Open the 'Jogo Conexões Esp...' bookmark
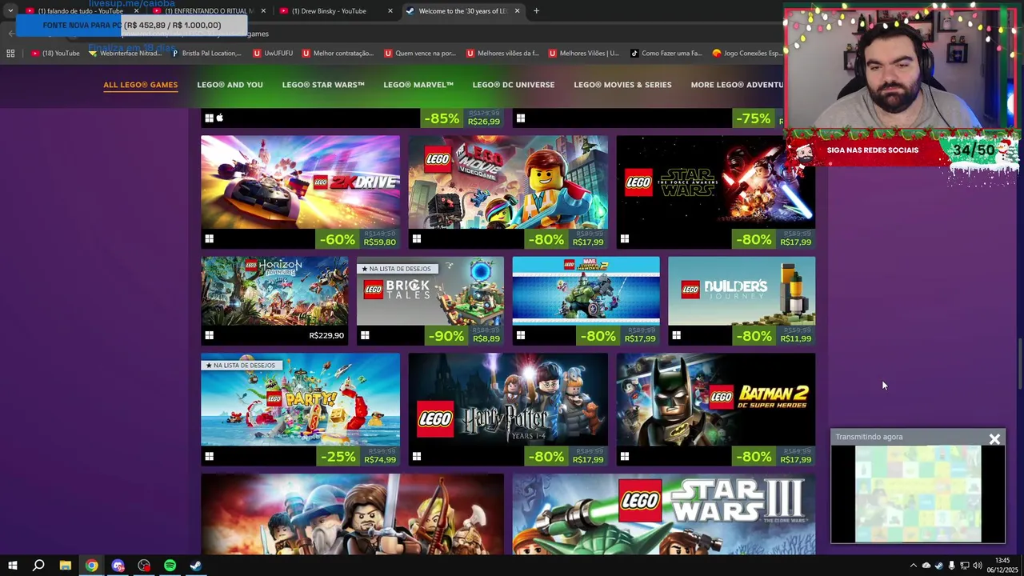1024x576 pixels. tap(747, 54)
